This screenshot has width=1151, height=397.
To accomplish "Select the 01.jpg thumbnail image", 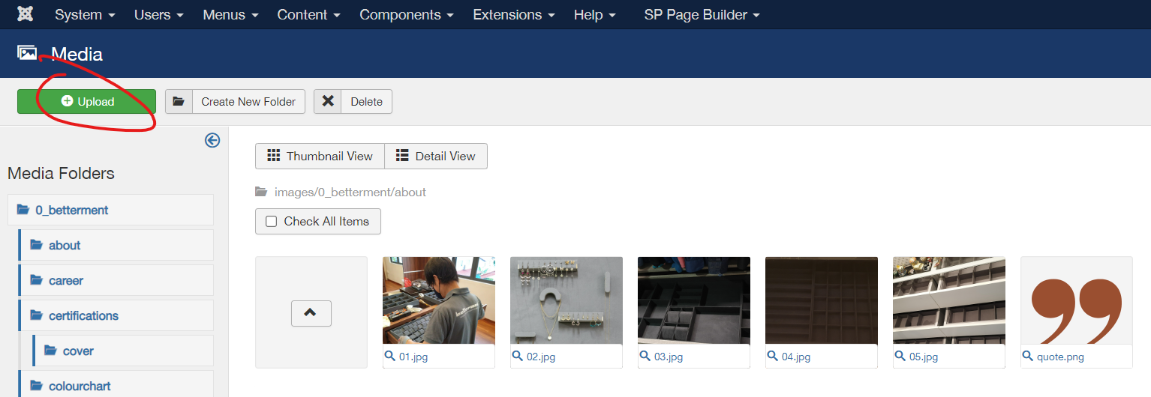I will coord(439,300).
